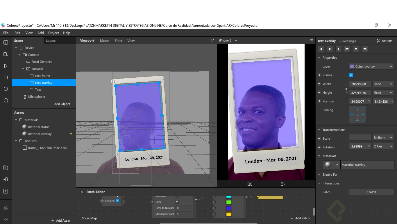The image size is (397, 224).
Task: Toggle the Enabled checkbox in patch
Action: coord(117,201)
